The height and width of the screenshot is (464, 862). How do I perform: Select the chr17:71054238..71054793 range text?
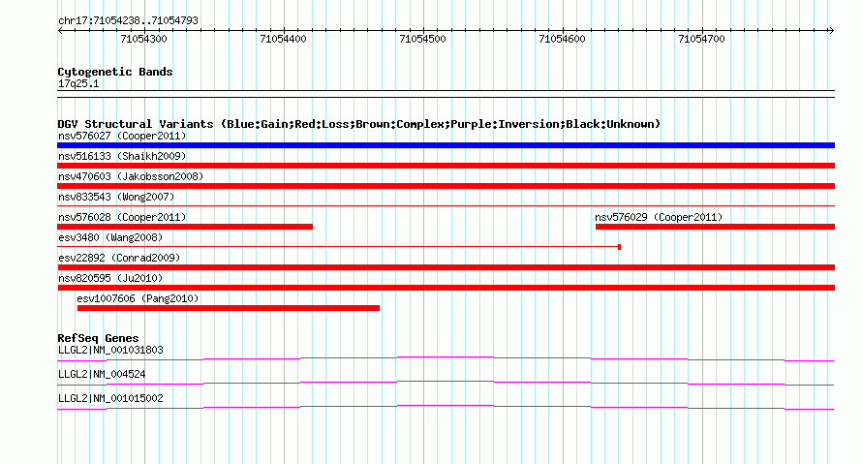click(x=128, y=21)
